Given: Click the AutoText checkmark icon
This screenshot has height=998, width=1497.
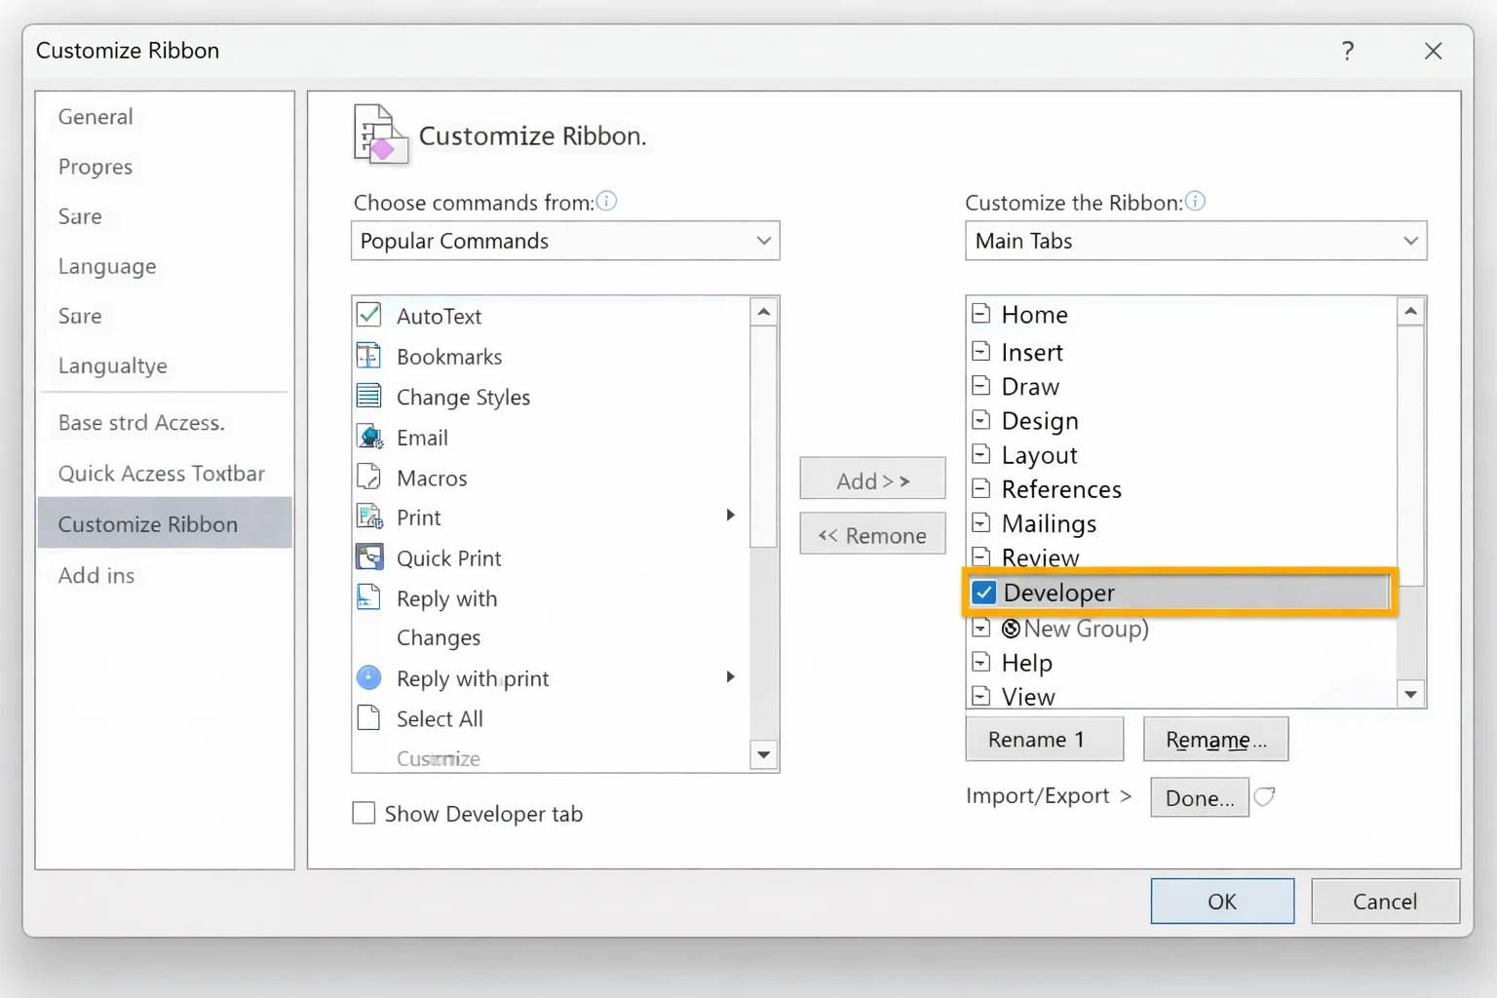Looking at the screenshot, I should click(x=369, y=315).
